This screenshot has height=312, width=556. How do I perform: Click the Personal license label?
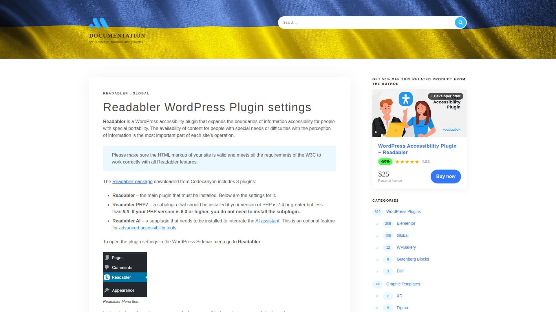pyautogui.click(x=390, y=181)
